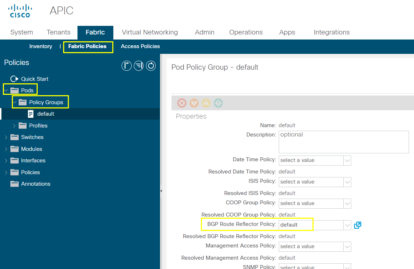This screenshot has width=414, height=269.
Task: Click the Profiles folder icon
Action: pos(23,125)
